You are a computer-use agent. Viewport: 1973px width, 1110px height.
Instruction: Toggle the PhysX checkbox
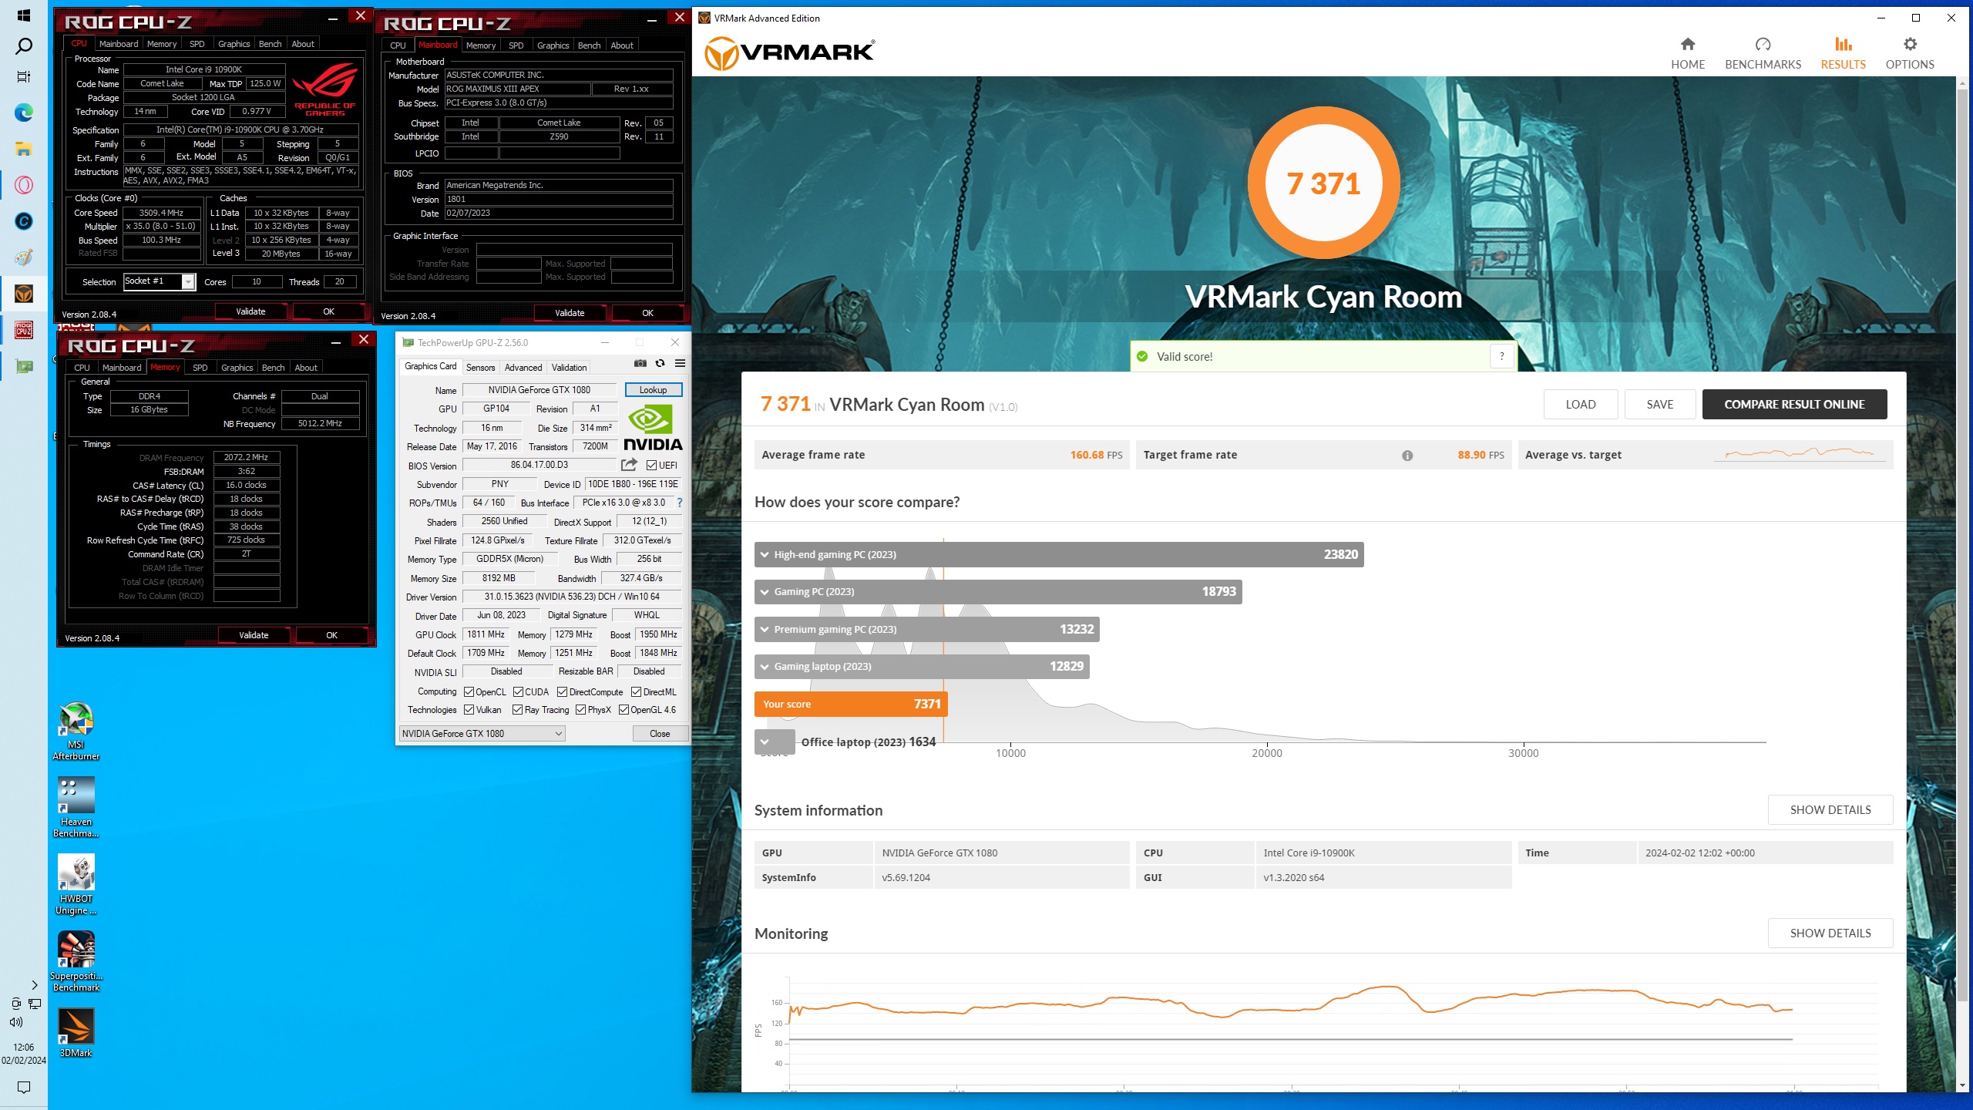coord(580,710)
